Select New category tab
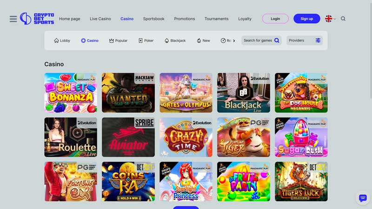 [203, 40]
